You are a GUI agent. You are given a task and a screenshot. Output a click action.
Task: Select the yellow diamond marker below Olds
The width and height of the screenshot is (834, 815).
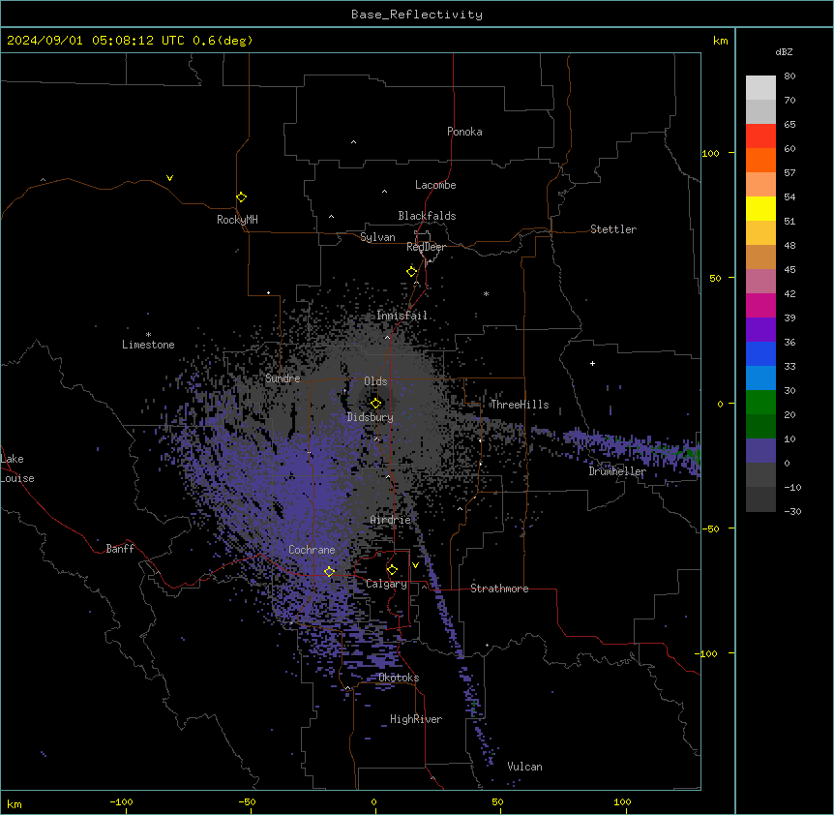tap(375, 404)
